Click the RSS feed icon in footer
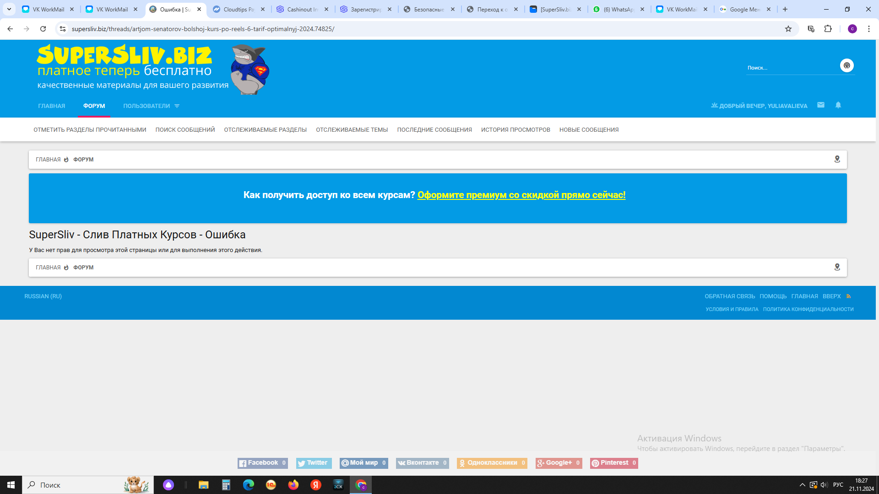Image resolution: width=879 pixels, height=494 pixels. click(x=848, y=296)
